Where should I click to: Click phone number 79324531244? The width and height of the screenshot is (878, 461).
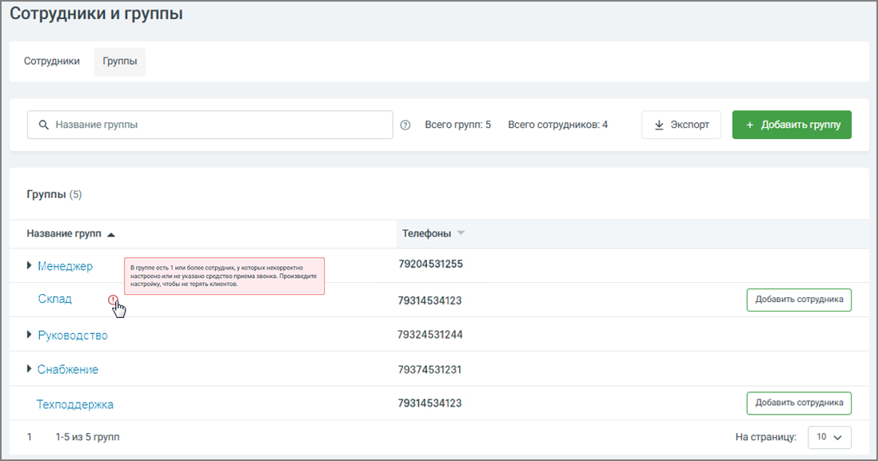(x=430, y=335)
